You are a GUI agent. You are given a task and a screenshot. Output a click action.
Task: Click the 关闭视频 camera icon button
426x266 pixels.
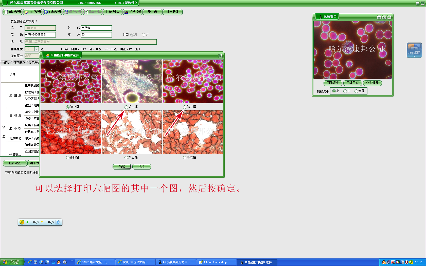click(126, 12)
